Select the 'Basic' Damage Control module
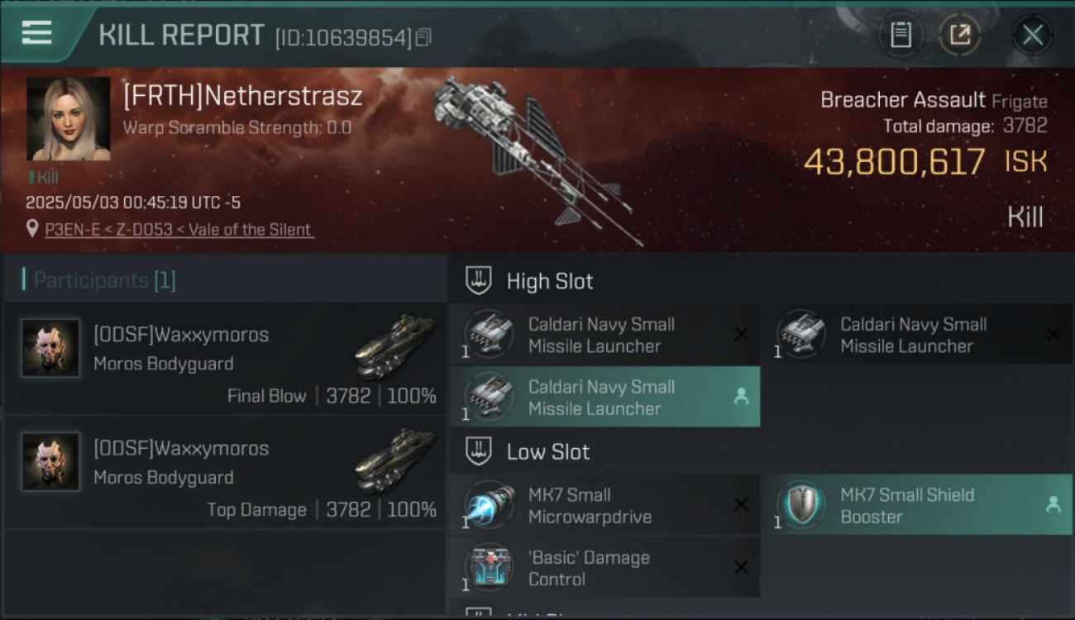 604,568
